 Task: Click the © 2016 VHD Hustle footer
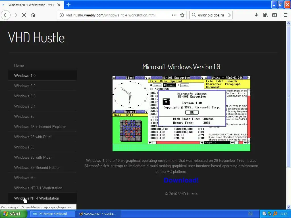(181, 194)
